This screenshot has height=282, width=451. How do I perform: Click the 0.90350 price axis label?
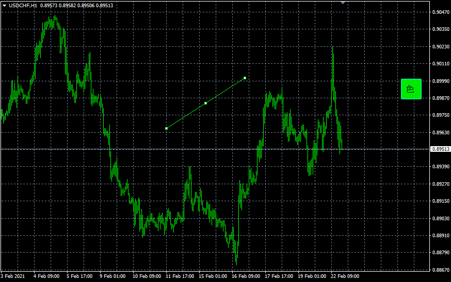pyautogui.click(x=441, y=29)
